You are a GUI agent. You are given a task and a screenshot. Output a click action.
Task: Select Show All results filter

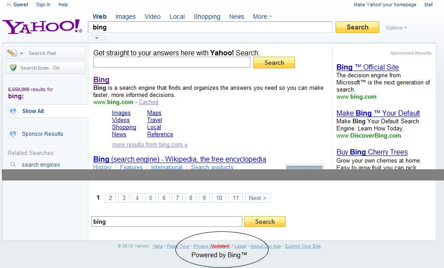point(33,111)
